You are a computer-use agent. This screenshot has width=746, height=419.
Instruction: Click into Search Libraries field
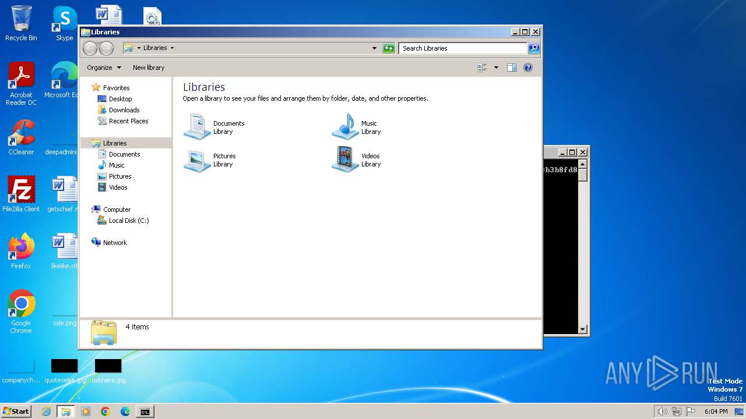tap(463, 48)
